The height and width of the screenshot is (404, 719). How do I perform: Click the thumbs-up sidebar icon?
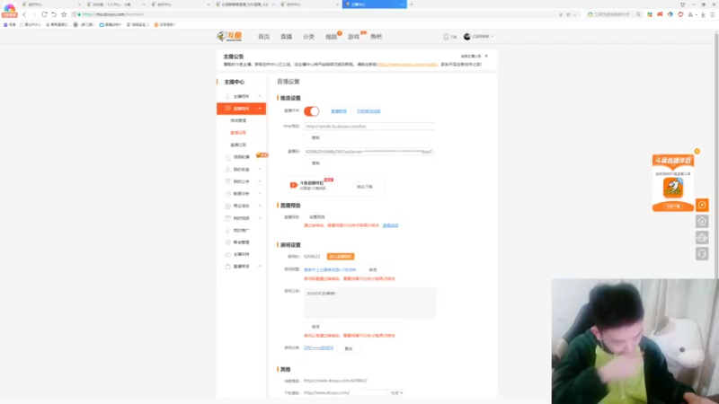pyautogui.click(x=227, y=254)
